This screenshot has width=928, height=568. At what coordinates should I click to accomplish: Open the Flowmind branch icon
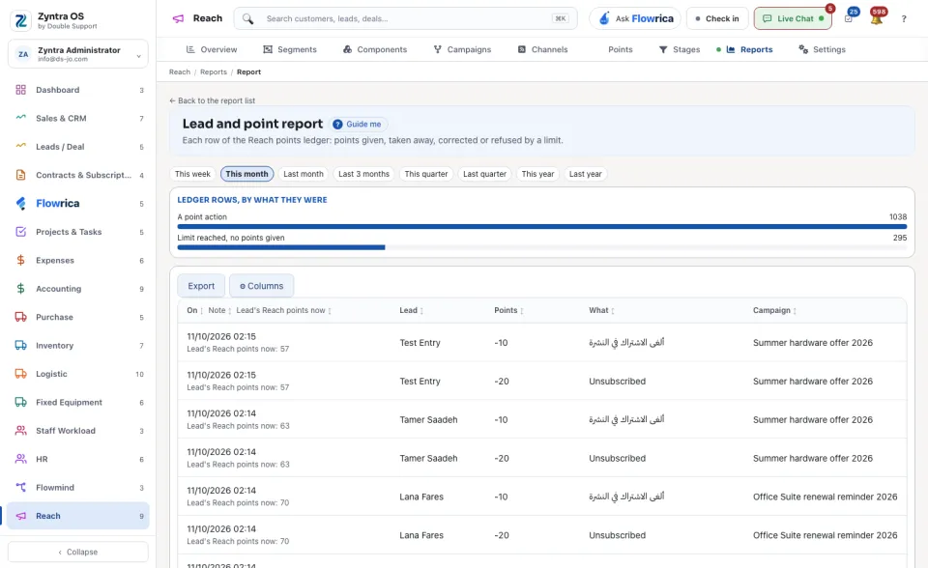coord(20,488)
